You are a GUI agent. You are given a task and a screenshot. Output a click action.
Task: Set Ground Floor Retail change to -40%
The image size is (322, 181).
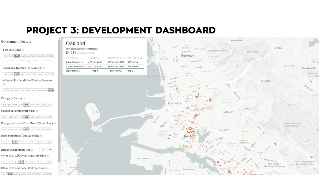[x=4, y=129]
